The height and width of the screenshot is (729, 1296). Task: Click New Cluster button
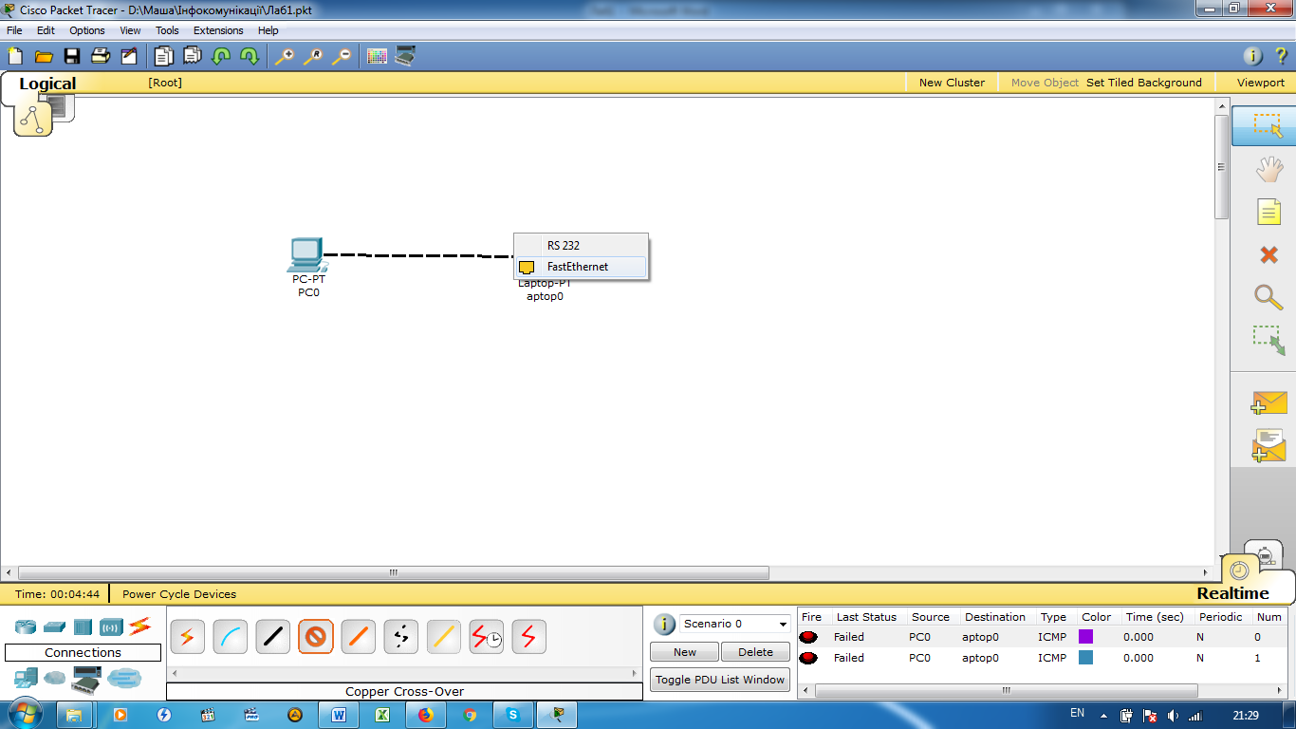coord(952,83)
